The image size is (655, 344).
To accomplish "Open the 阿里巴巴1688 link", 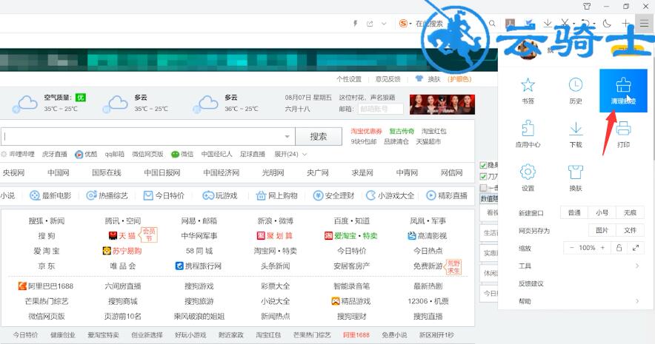I will point(46,286).
